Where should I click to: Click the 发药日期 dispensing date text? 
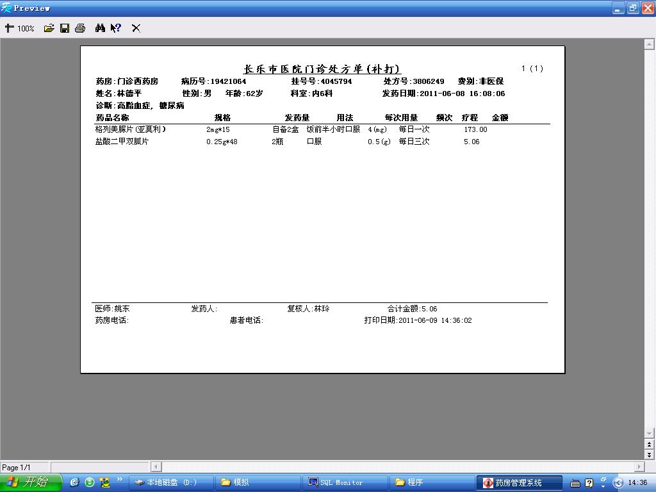[443, 94]
